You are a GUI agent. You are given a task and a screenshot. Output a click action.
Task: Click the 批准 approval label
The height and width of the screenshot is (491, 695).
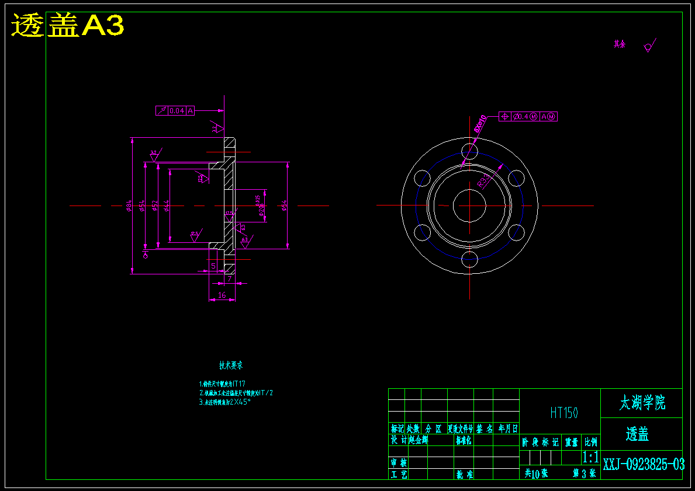pos(465,474)
